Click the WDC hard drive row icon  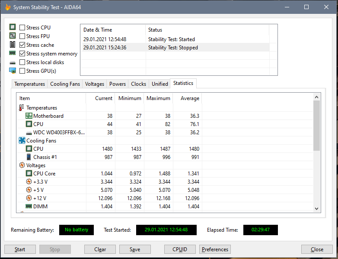point(29,133)
